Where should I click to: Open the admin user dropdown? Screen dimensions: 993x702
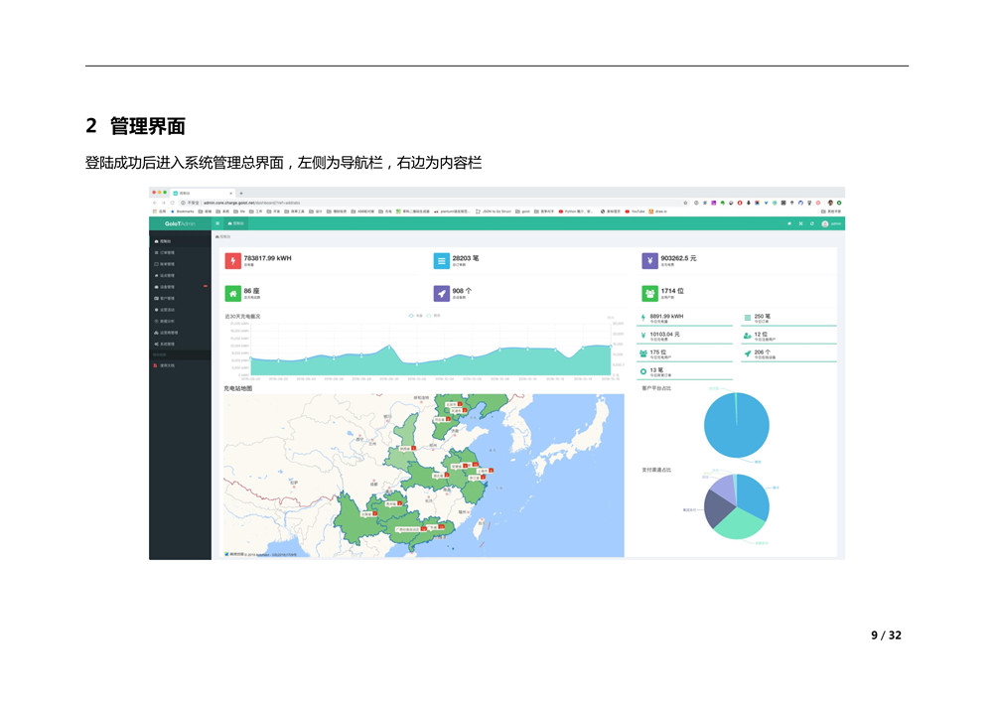tap(831, 223)
